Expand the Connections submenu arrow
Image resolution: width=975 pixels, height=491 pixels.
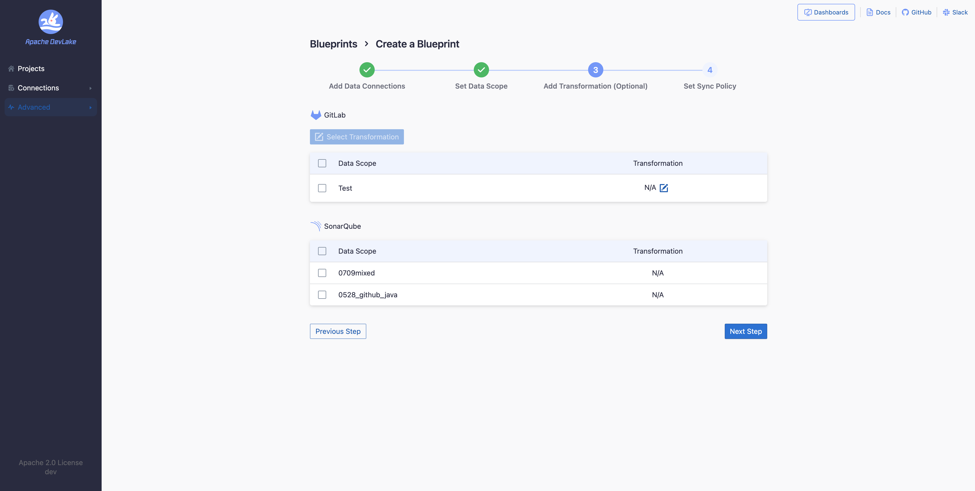(90, 88)
